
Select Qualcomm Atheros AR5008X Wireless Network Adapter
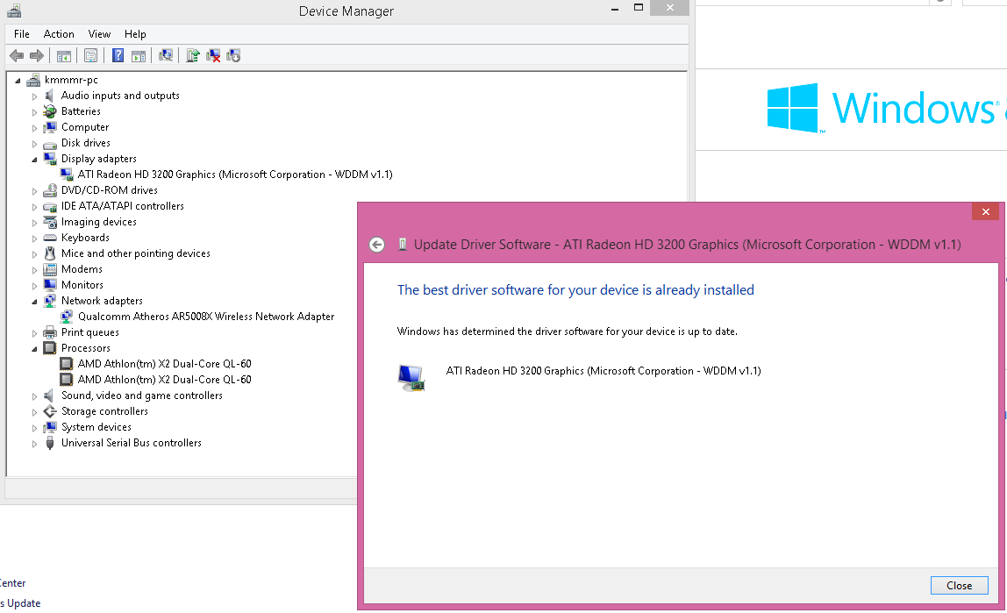pos(206,317)
